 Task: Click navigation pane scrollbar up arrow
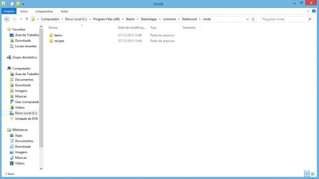pos(41,26)
